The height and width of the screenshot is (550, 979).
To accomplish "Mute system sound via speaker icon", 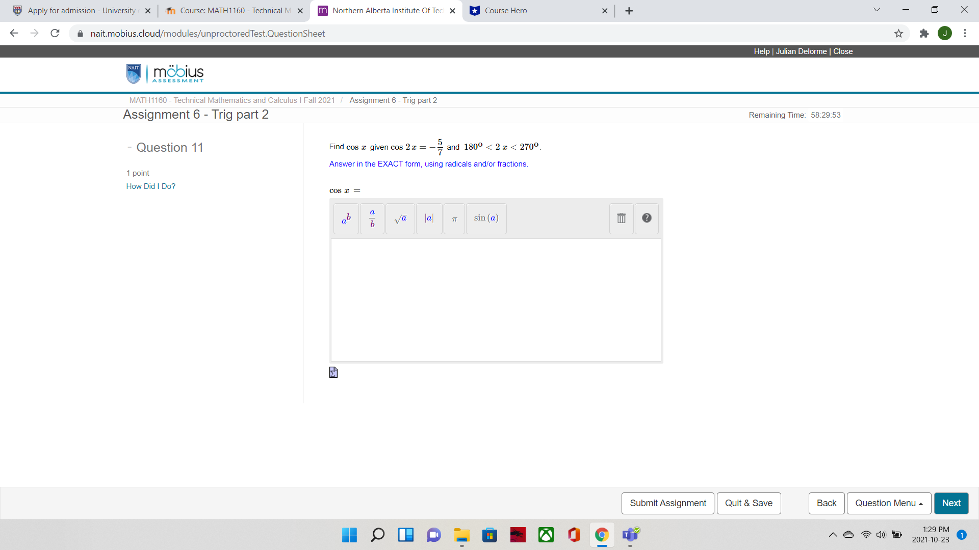I will tap(882, 535).
